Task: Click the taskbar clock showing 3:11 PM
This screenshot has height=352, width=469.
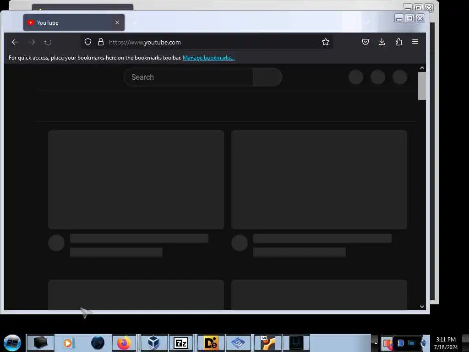Action: tap(446, 343)
